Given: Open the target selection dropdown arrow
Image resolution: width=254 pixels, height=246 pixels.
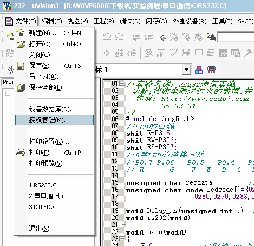Looking at the screenshot, I should (186, 70).
